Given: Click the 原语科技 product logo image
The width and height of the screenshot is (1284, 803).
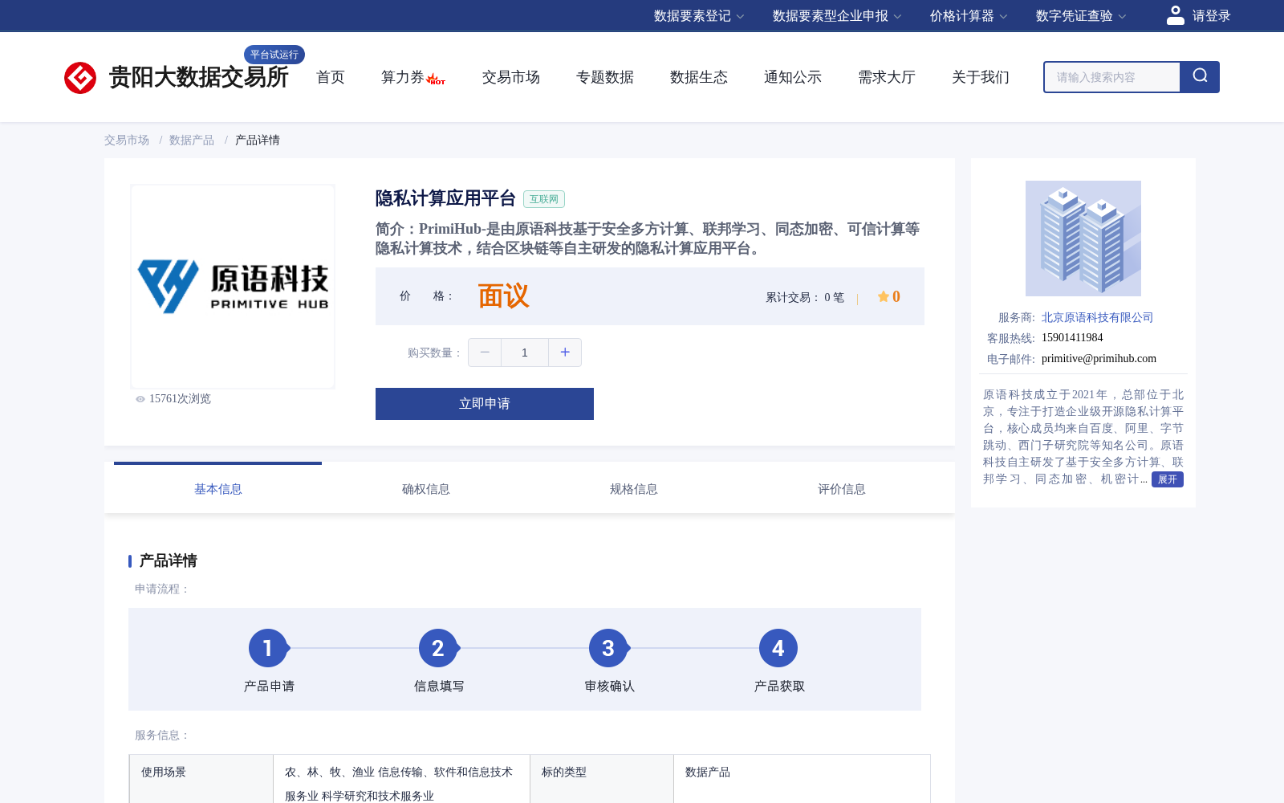Looking at the screenshot, I should [x=233, y=287].
